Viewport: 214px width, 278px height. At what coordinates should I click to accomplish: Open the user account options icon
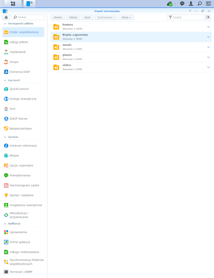pyautogui.click(x=191, y=3)
